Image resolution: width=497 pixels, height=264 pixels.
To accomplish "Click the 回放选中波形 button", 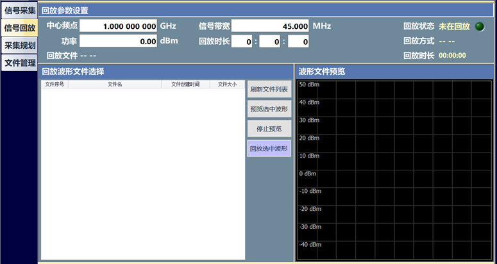I will [269, 149].
